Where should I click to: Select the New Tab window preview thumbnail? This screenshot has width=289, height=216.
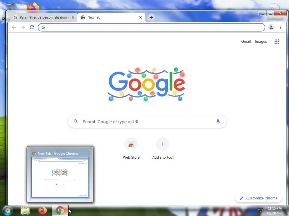click(60, 174)
